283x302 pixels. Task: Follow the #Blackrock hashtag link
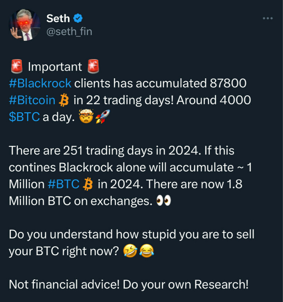[40, 84]
